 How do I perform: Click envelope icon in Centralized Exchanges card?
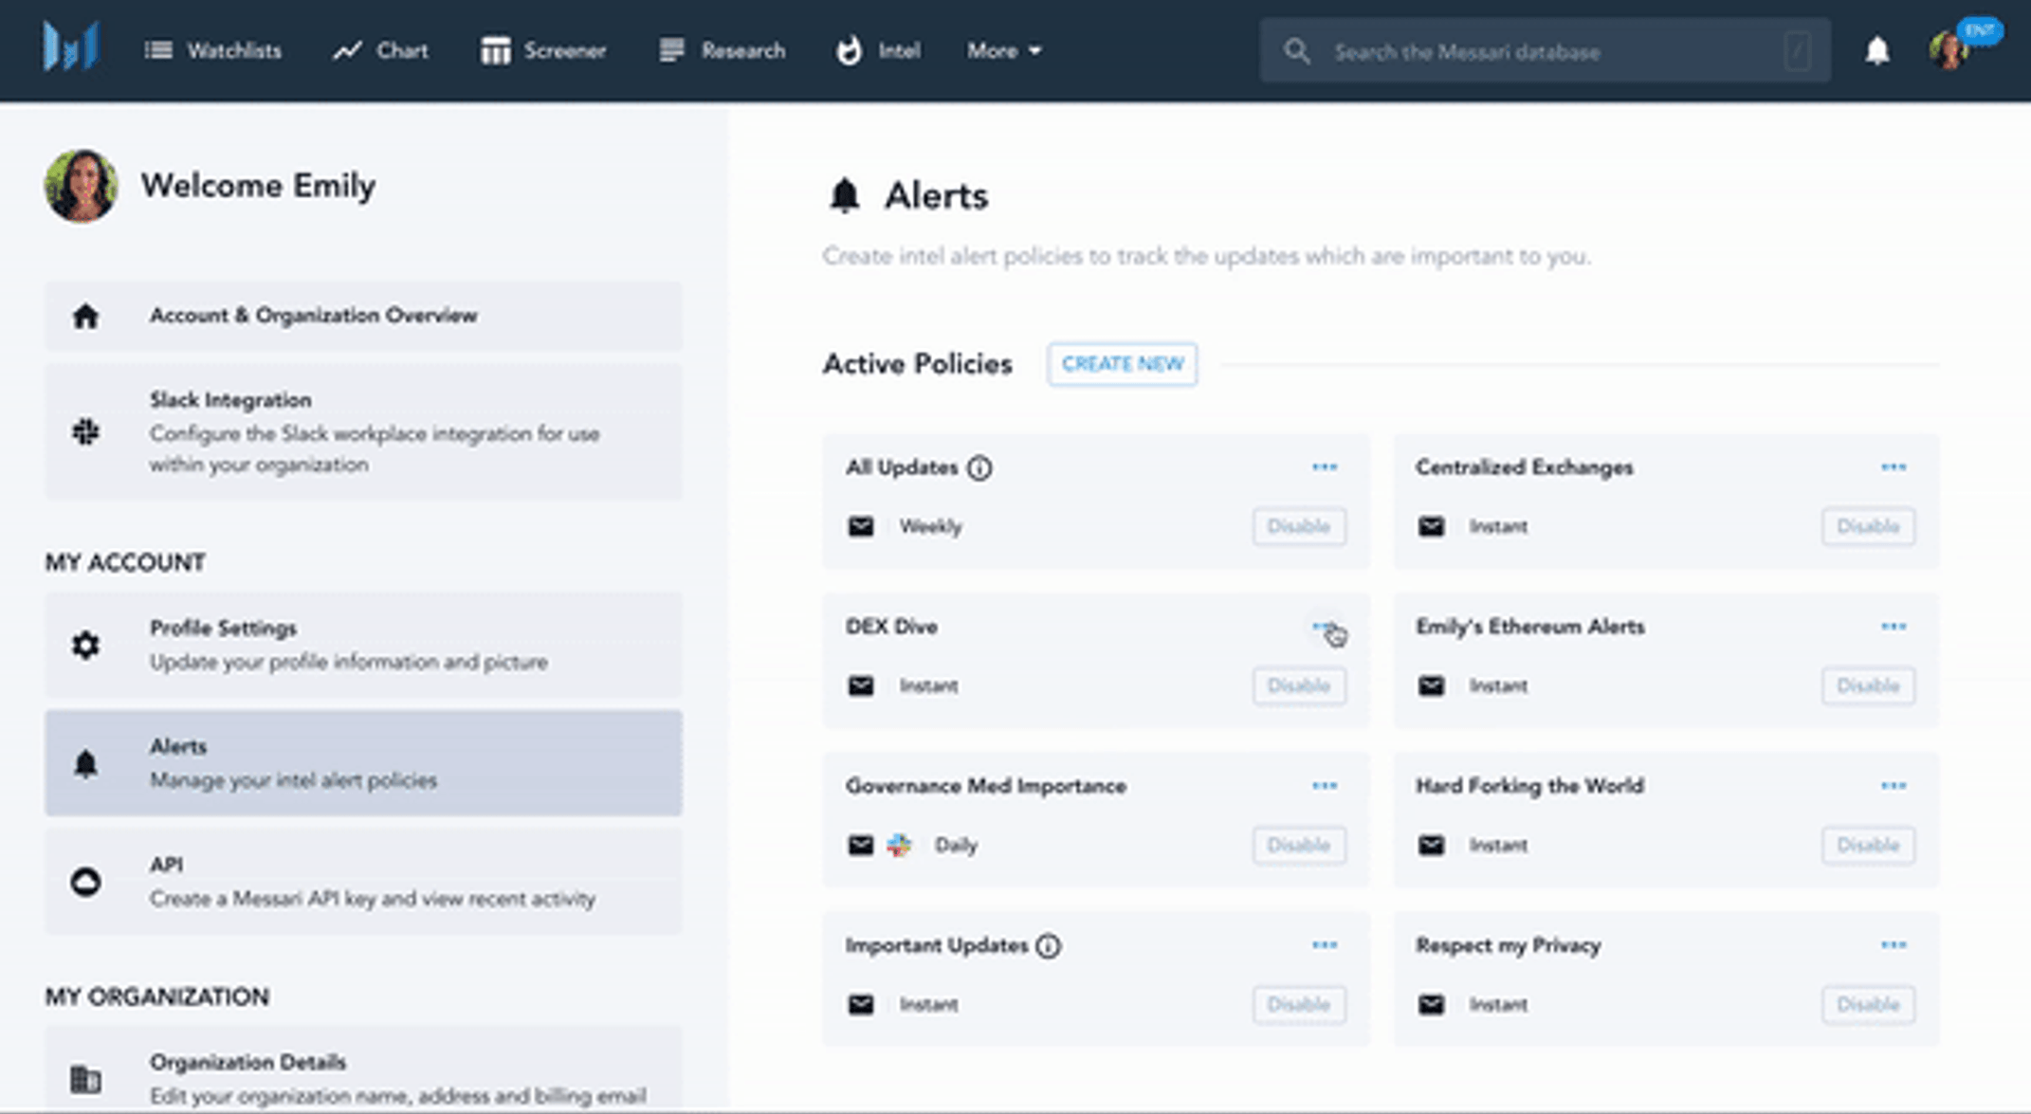coord(1431,526)
